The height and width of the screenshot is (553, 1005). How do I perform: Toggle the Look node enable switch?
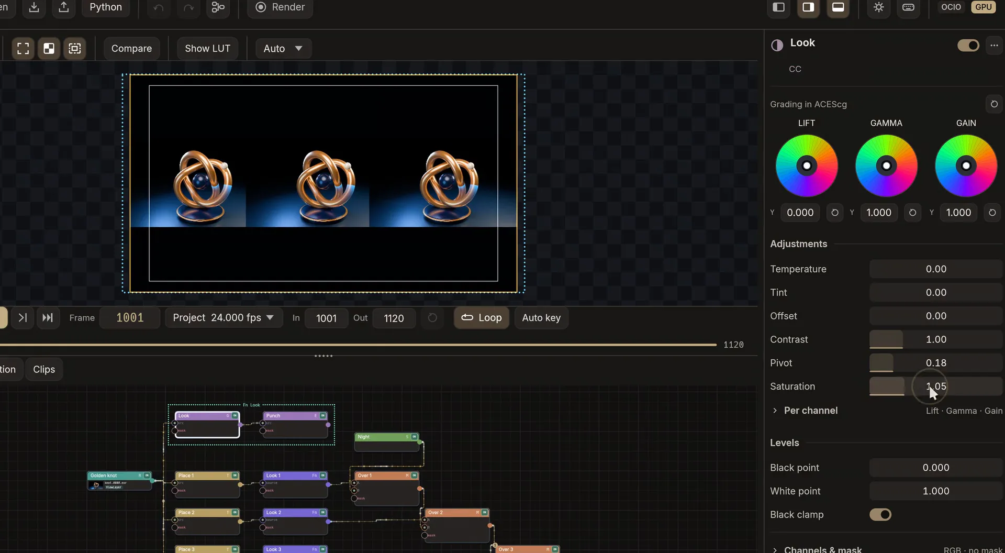tap(968, 46)
